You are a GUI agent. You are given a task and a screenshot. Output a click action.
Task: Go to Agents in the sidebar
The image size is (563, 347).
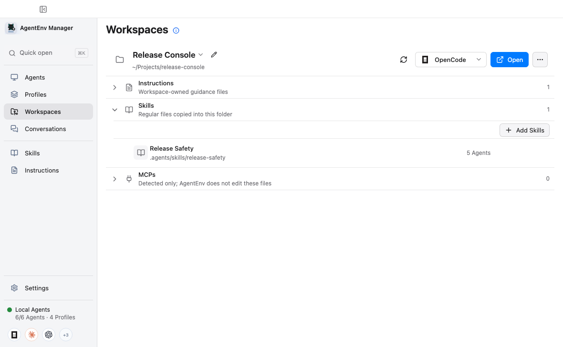point(48,78)
